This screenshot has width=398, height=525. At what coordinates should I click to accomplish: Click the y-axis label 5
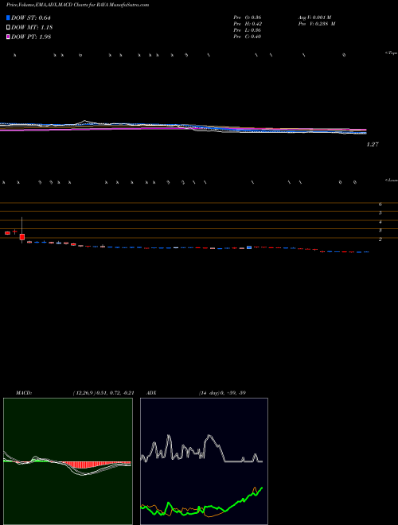[380, 212]
